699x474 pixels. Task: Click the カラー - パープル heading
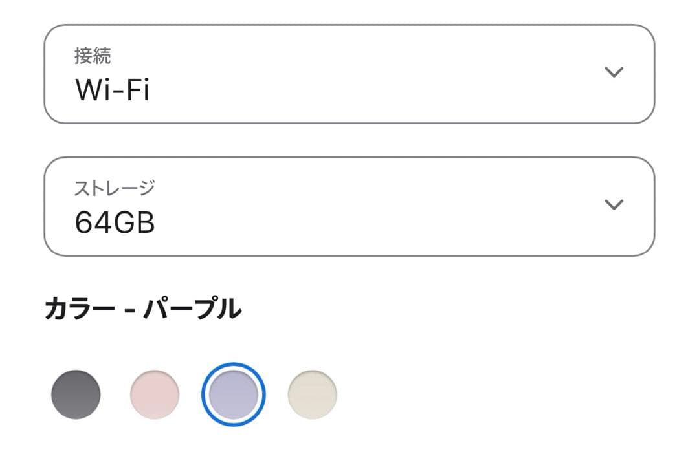point(144,309)
